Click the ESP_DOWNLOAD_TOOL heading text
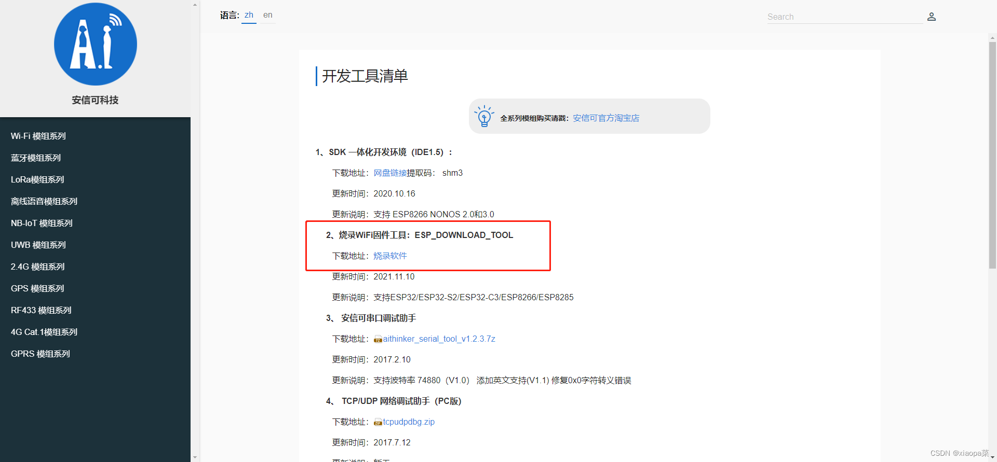Viewport: 997px width, 462px height. (x=464, y=235)
